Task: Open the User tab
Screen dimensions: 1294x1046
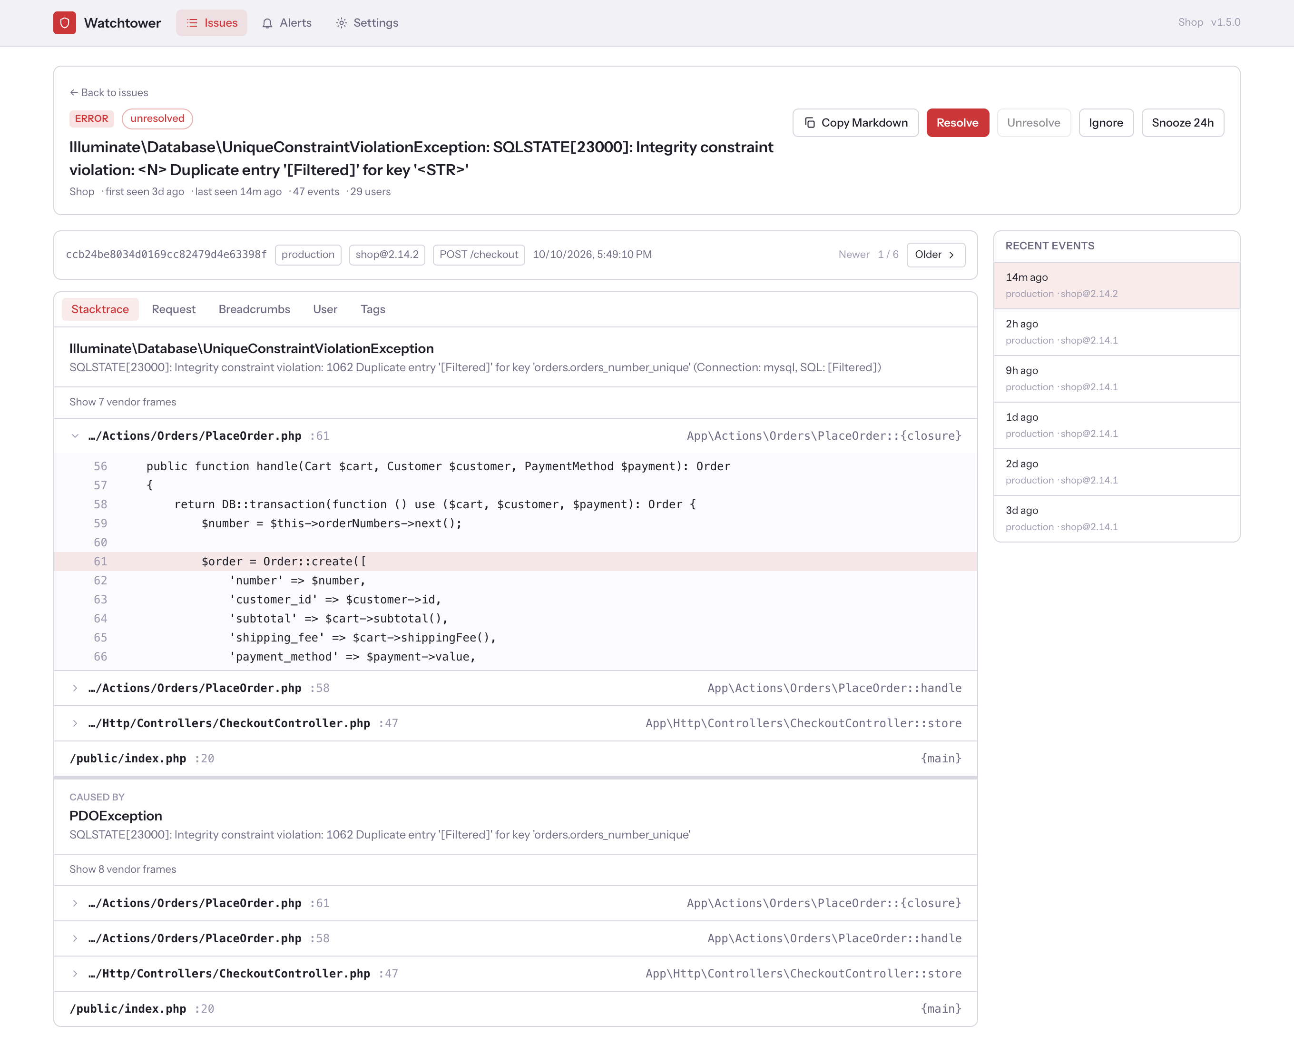Action: (x=325, y=309)
